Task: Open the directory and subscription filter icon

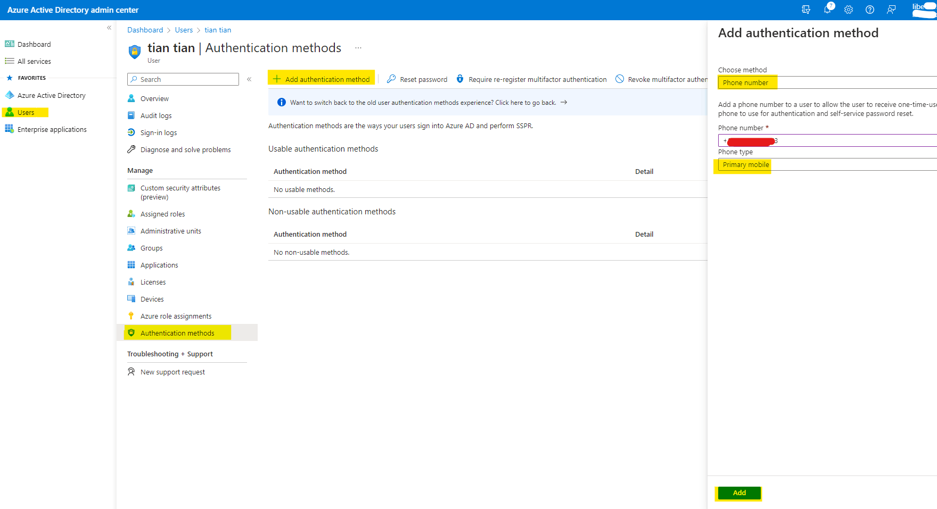Action: [806, 10]
